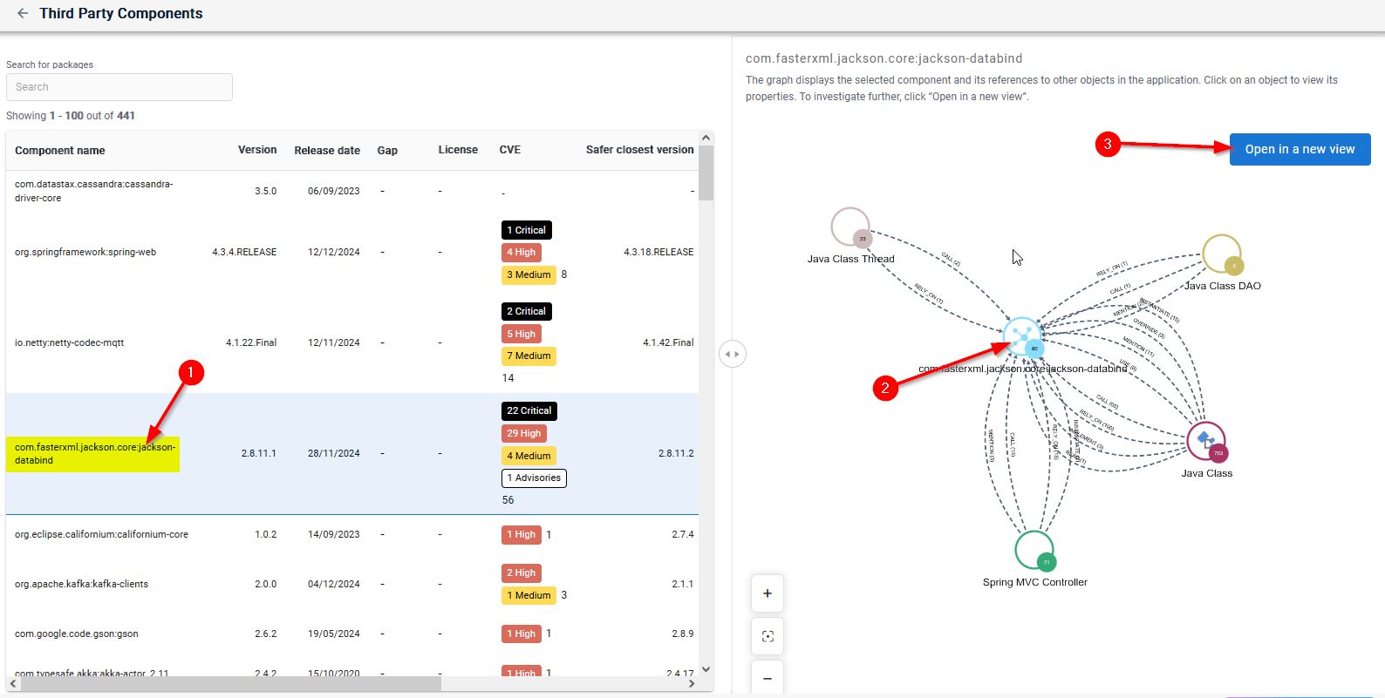Click the 1 Advisories badge
Viewport: 1385px width, 698px height.
point(534,478)
